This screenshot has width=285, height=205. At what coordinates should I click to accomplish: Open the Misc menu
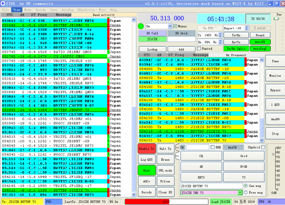[x=102, y=10]
